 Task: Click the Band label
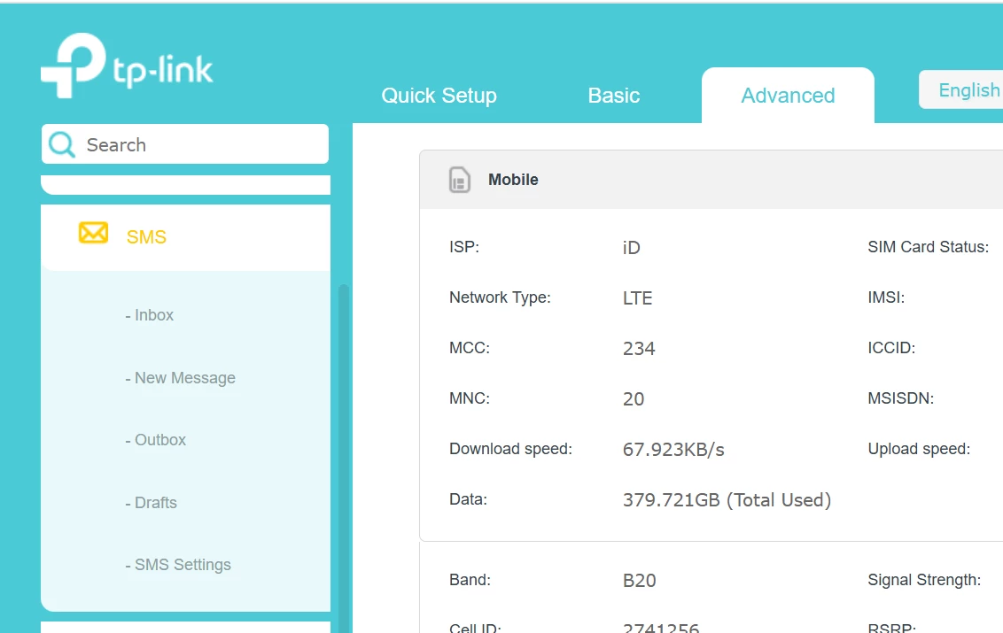point(470,580)
